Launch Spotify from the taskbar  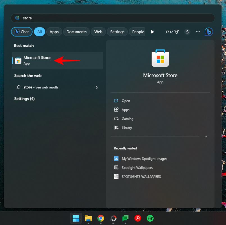point(150,218)
